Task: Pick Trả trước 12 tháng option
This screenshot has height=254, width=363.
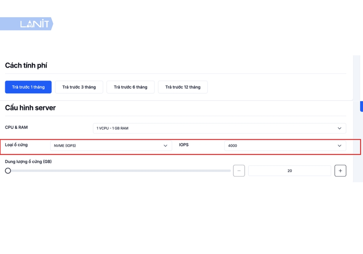Action: 183,87
